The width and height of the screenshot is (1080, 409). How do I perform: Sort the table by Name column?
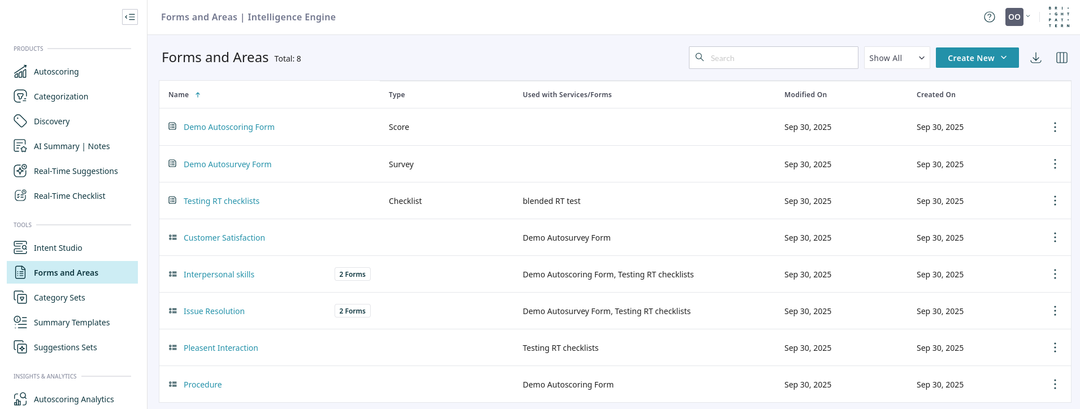(x=179, y=95)
